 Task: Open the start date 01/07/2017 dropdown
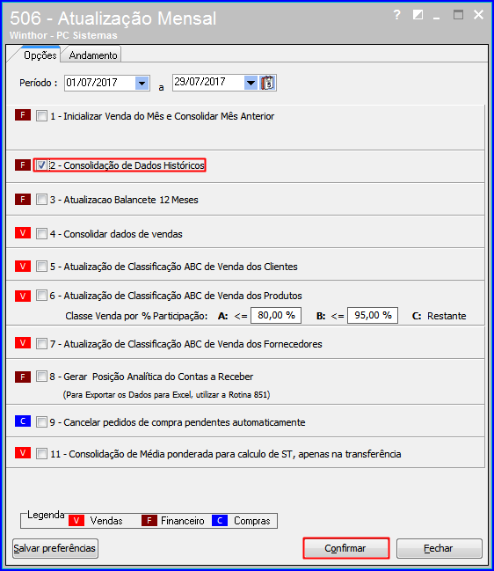pos(142,83)
